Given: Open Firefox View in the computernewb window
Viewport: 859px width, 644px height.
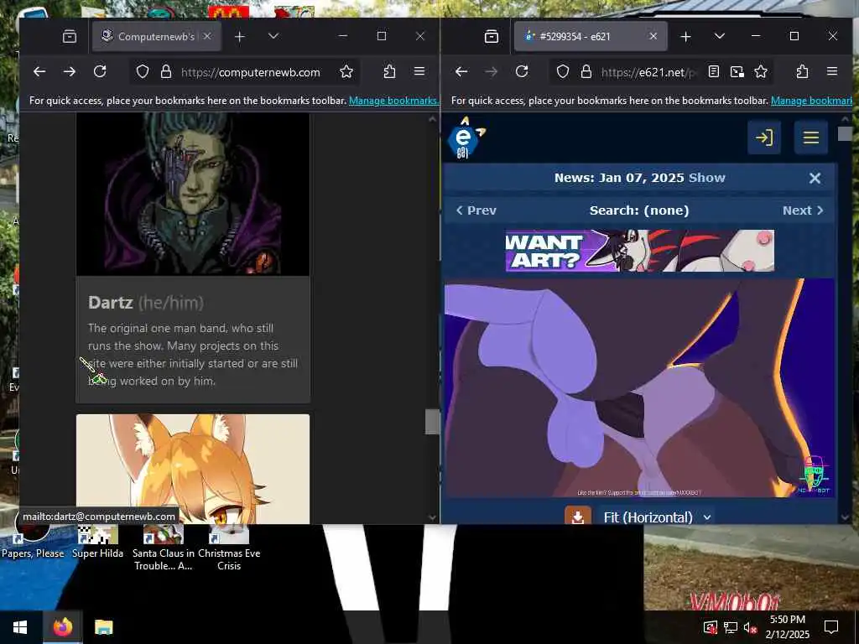Looking at the screenshot, I should (x=70, y=36).
